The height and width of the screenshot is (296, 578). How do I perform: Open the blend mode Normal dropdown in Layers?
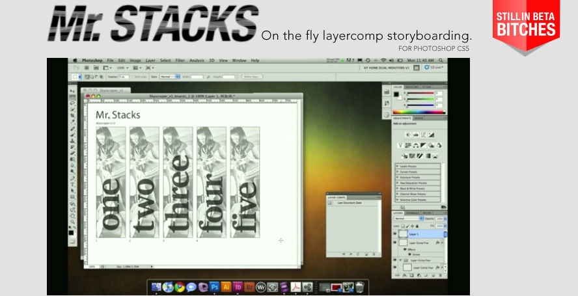click(409, 219)
